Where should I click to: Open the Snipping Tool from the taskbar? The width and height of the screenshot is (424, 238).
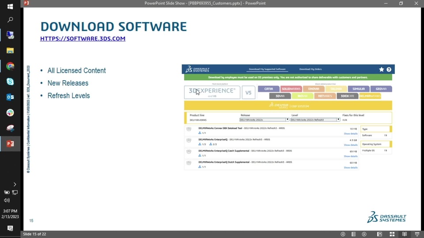[x=10, y=128]
